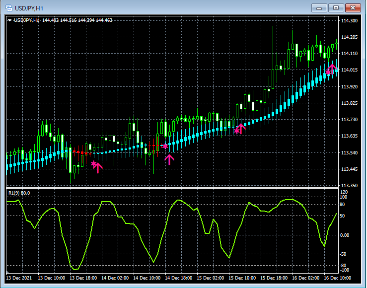Click the pink buy arrow near 13 Dec 18:00

pyautogui.click(x=98, y=168)
